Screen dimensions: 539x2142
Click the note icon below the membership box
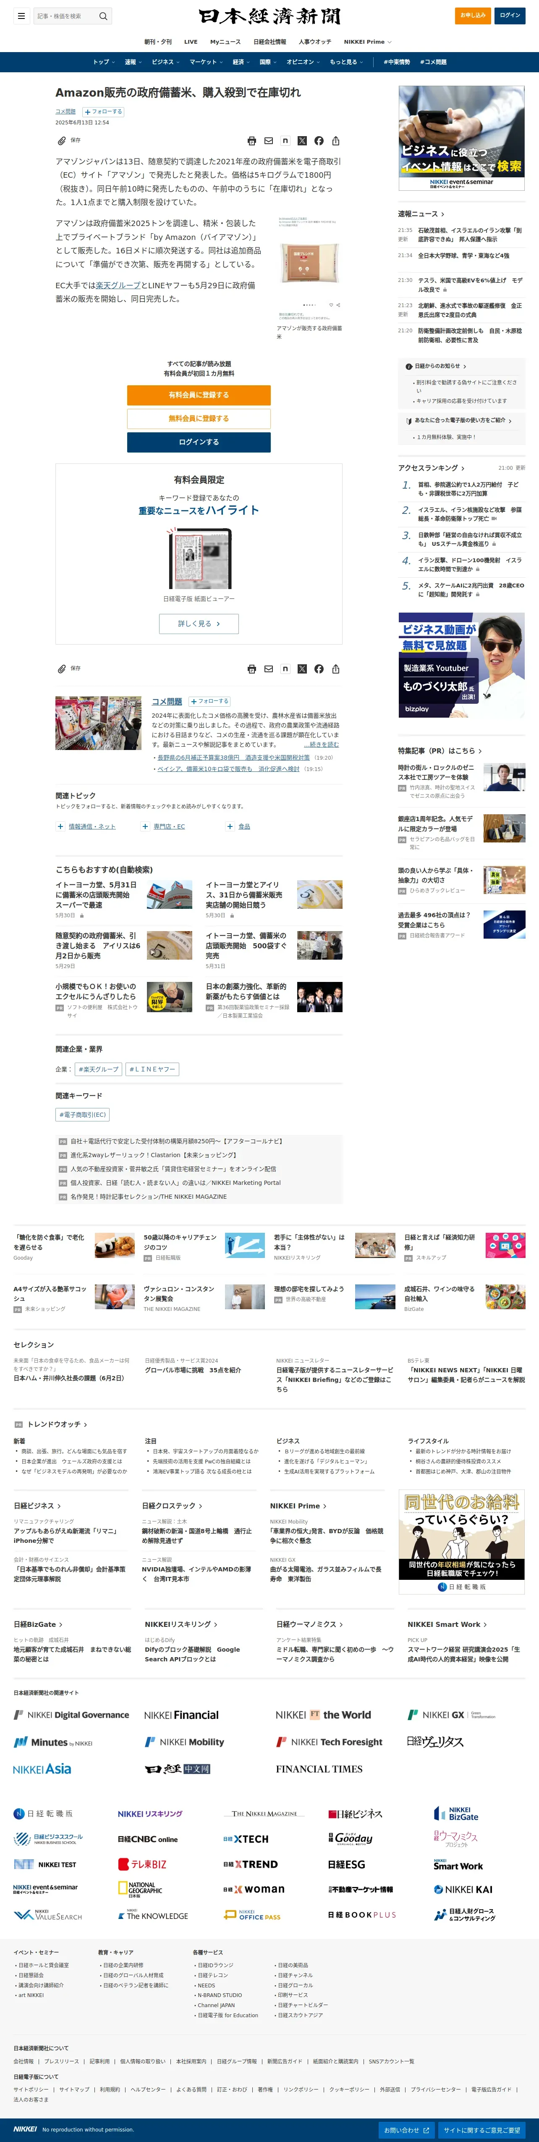285,669
